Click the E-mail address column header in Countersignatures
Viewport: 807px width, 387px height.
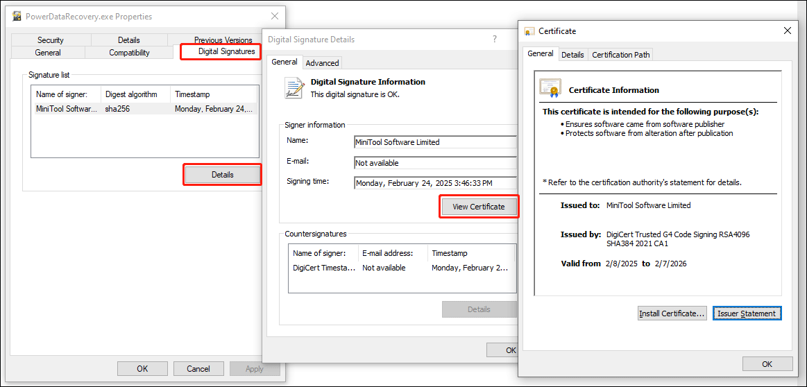(x=393, y=253)
